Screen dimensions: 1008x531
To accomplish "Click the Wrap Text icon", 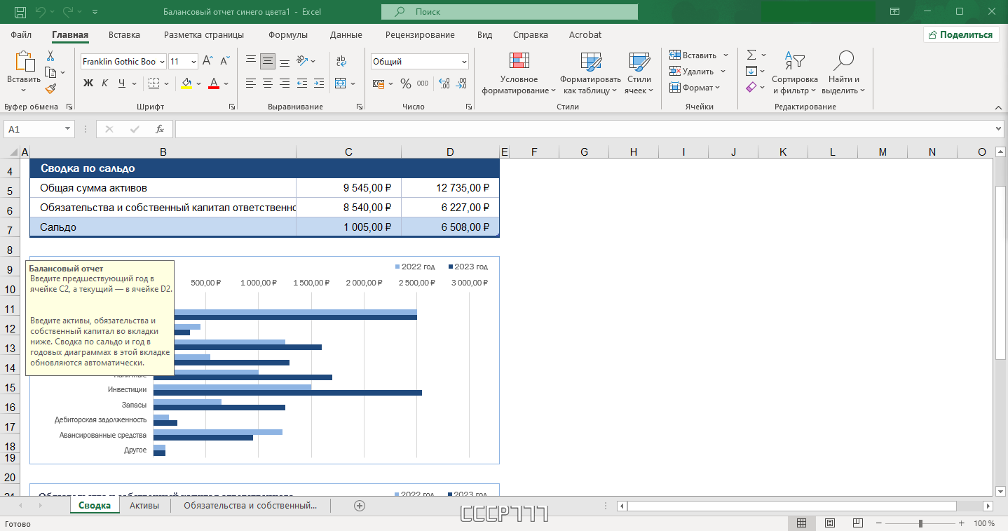I will point(341,62).
